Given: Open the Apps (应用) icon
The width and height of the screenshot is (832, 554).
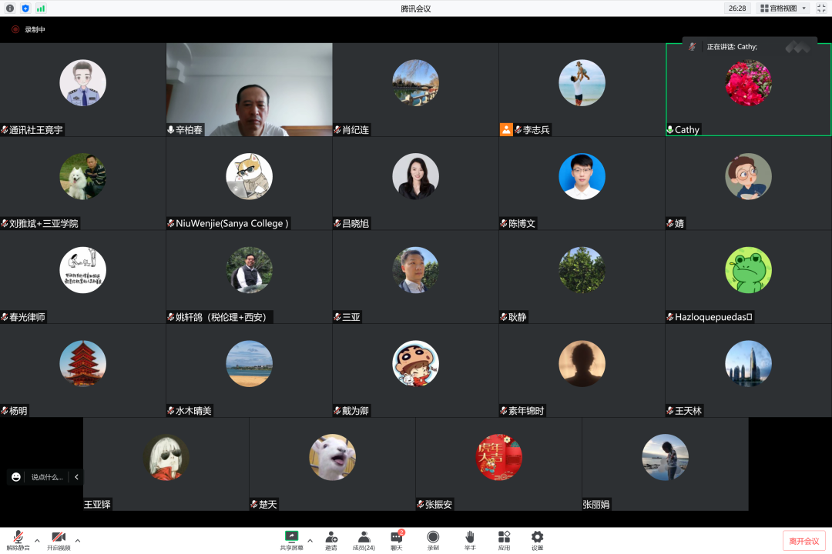Looking at the screenshot, I should tap(504, 539).
